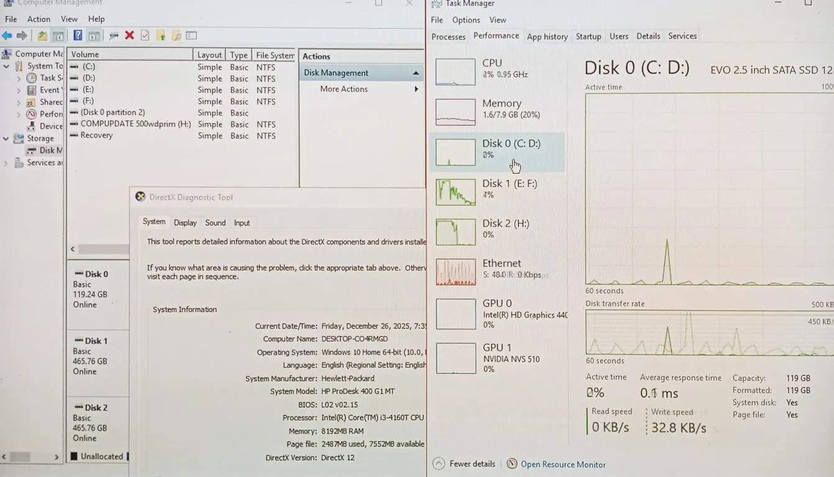Collapse the System Tools tree node

coord(6,66)
